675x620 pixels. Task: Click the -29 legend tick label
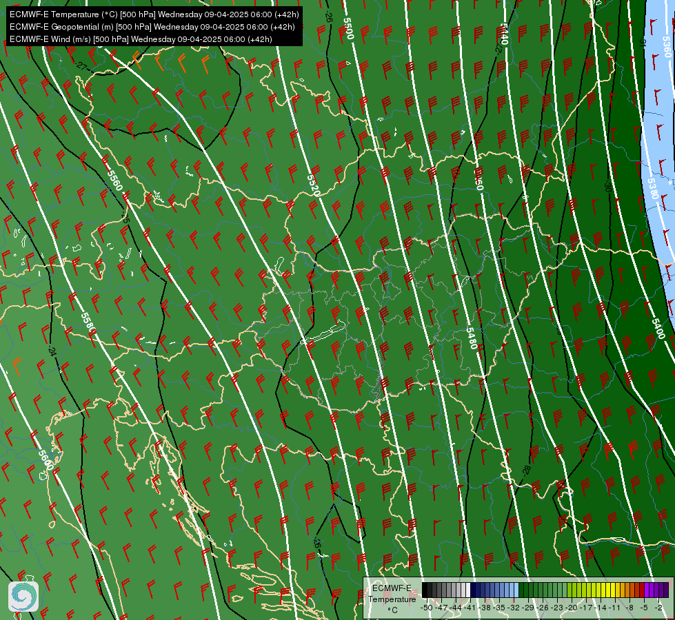(528, 608)
